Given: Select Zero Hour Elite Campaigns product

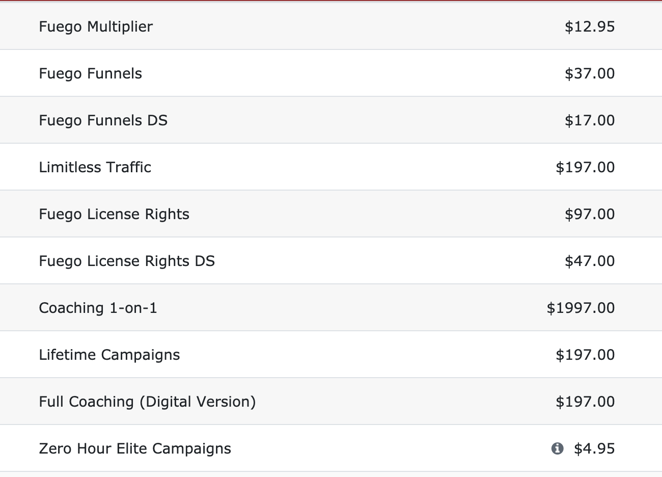Looking at the screenshot, I should pyautogui.click(x=135, y=448).
